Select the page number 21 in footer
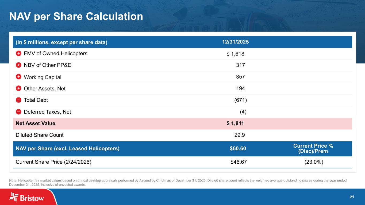The image size is (365, 205). point(352,197)
